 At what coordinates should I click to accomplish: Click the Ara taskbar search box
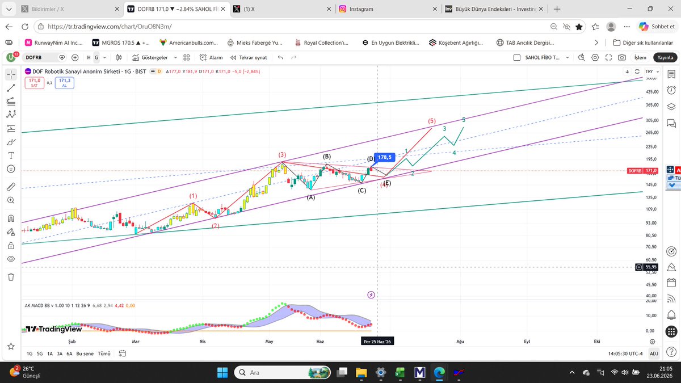coord(283,372)
